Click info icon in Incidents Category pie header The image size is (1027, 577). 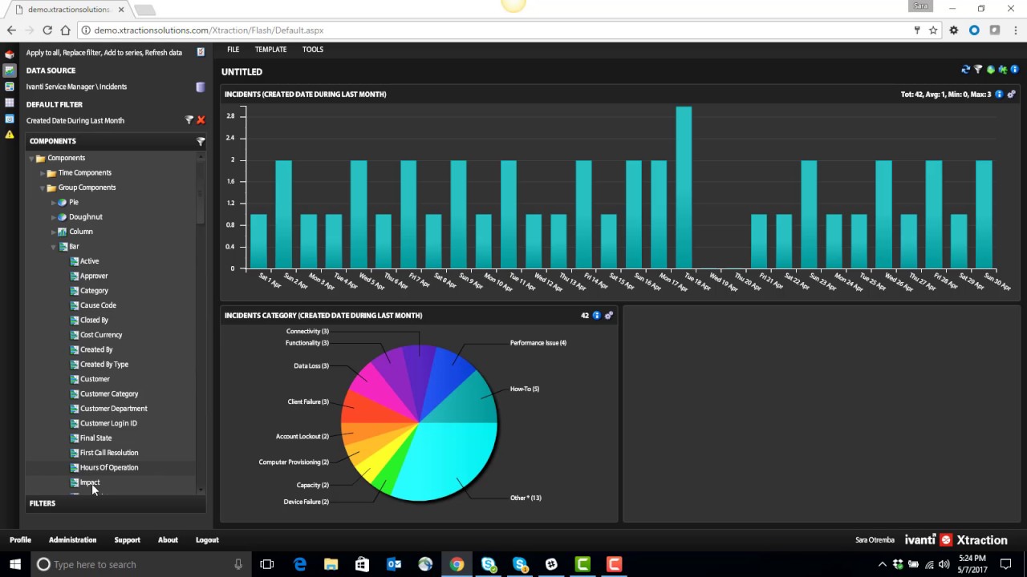point(596,316)
